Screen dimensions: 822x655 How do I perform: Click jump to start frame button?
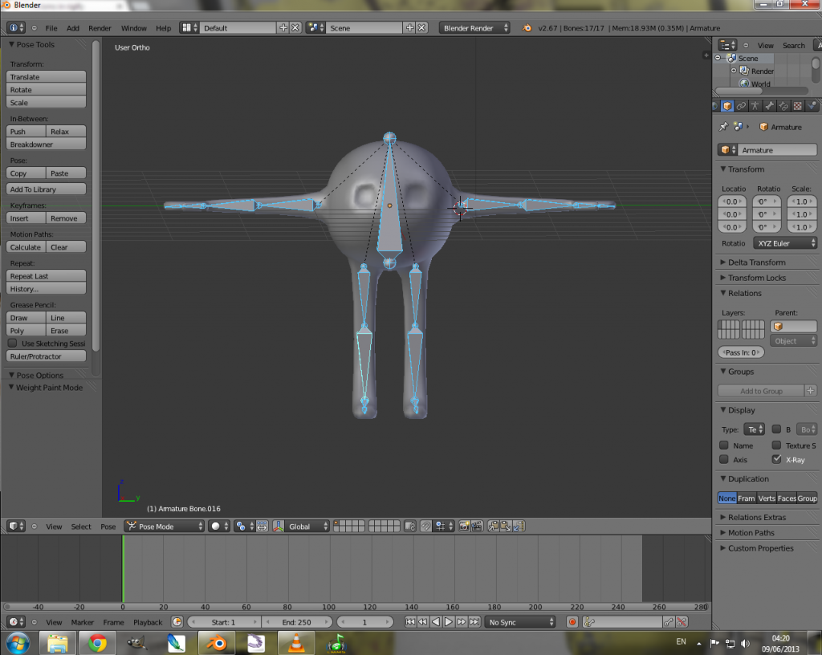(x=410, y=622)
